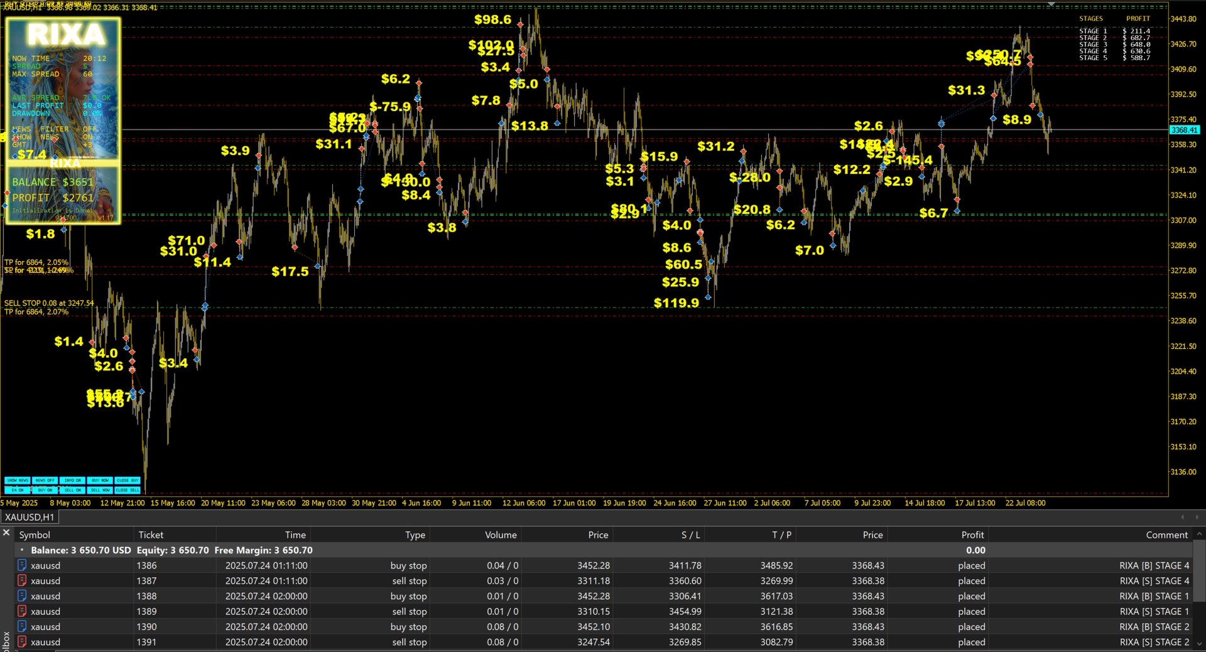Toggle the NEWS OFF button
This screenshot has height=652, width=1206.
click(45, 481)
